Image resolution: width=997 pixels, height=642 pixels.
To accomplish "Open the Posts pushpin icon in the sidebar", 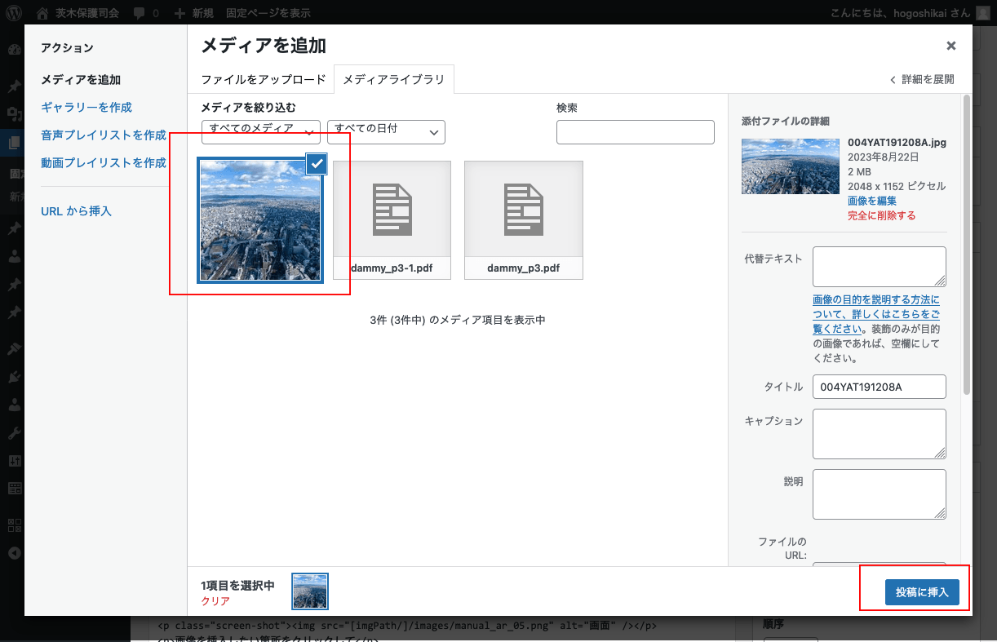I will point(12,84).
